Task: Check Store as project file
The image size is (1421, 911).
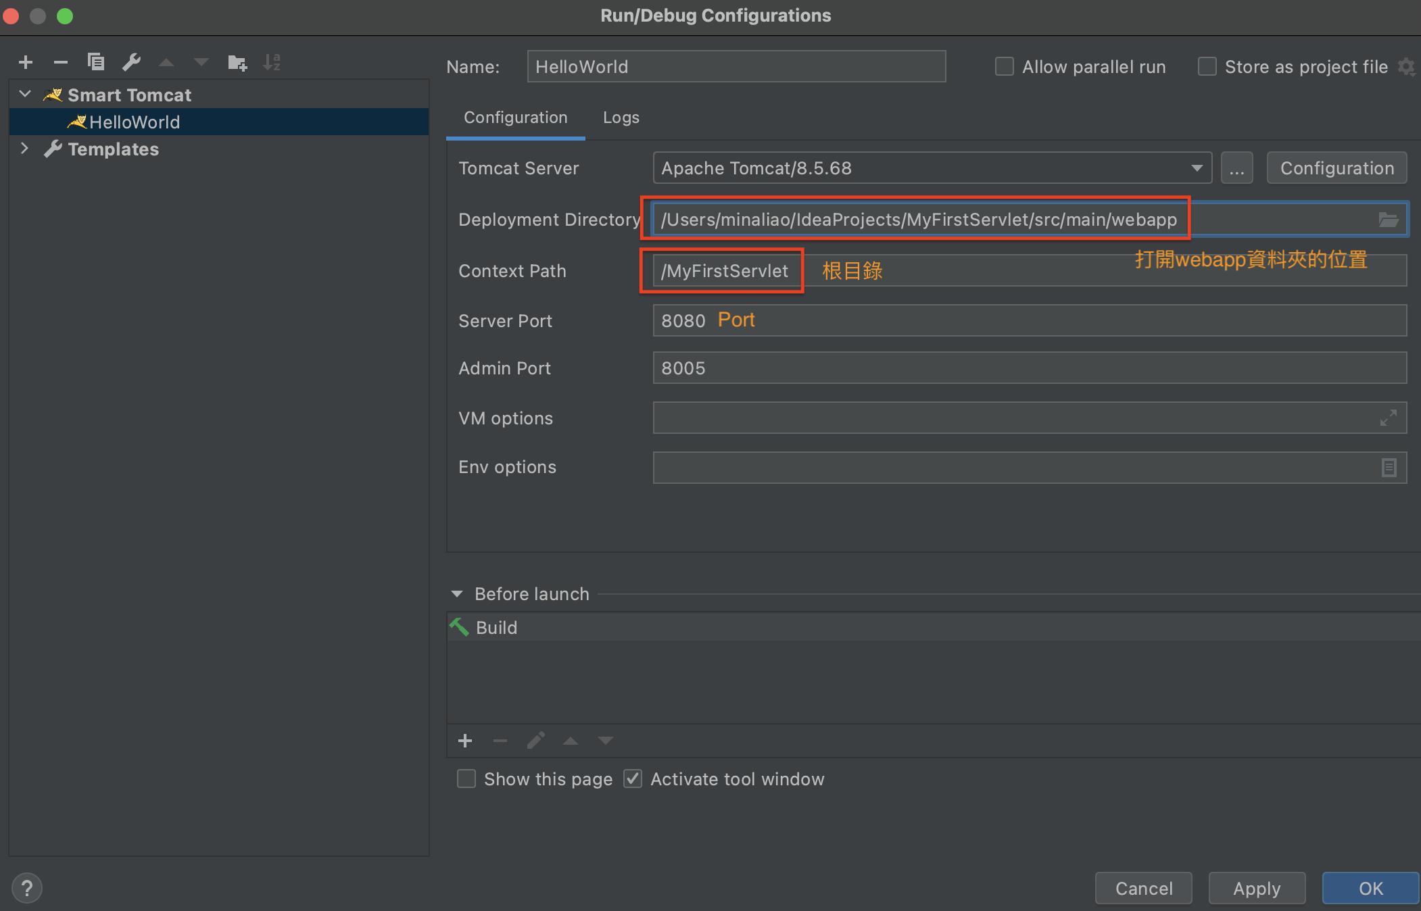Action: pos(1207,67)
